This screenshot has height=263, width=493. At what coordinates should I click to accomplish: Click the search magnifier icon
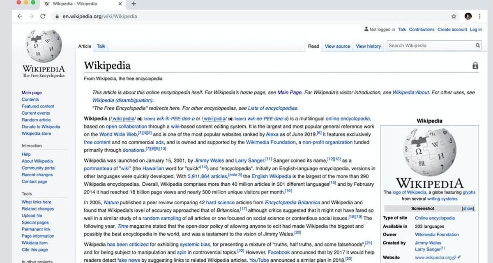pos(478,45)
